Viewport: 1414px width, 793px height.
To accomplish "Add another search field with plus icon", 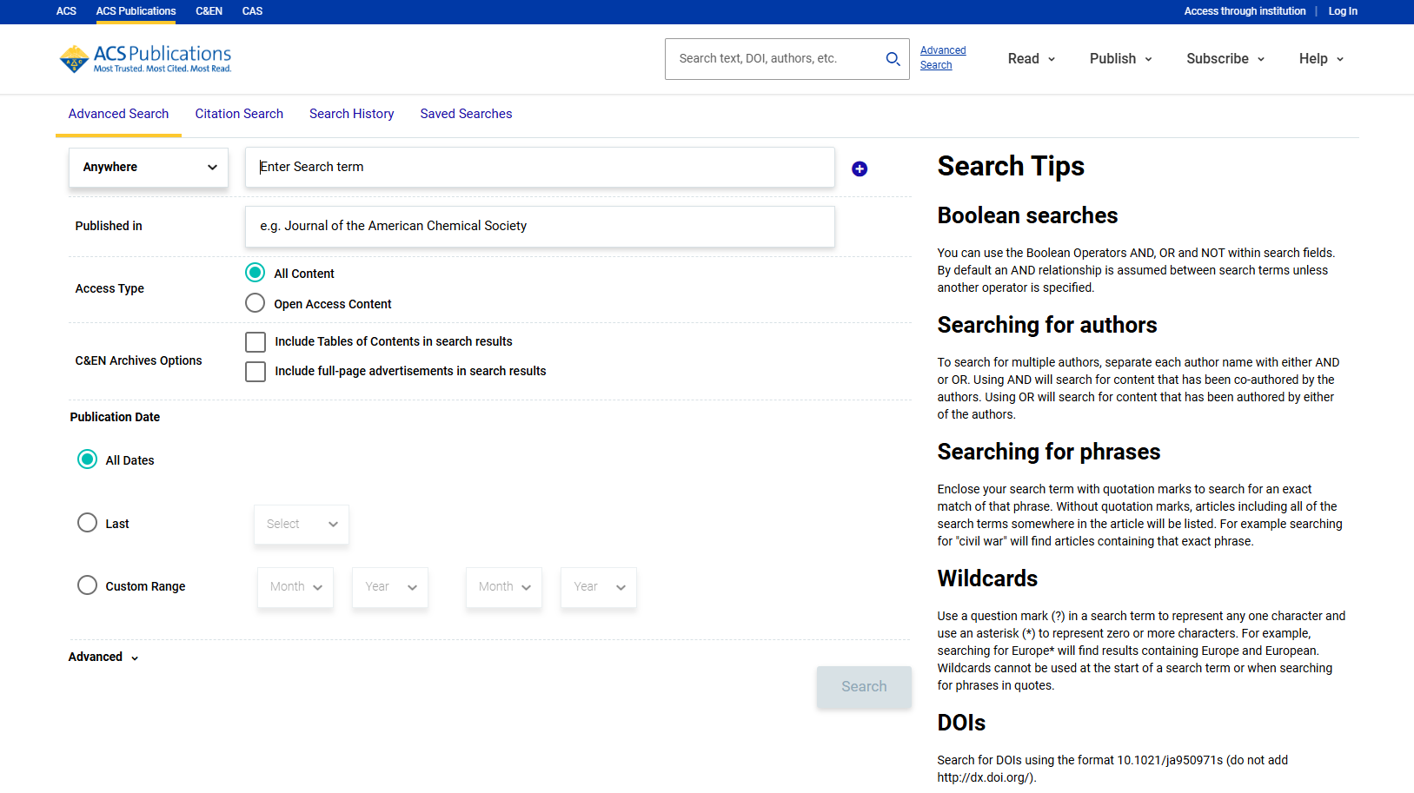I will coord(860,169).
